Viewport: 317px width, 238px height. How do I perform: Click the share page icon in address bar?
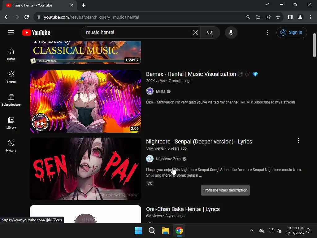(268, 17)
